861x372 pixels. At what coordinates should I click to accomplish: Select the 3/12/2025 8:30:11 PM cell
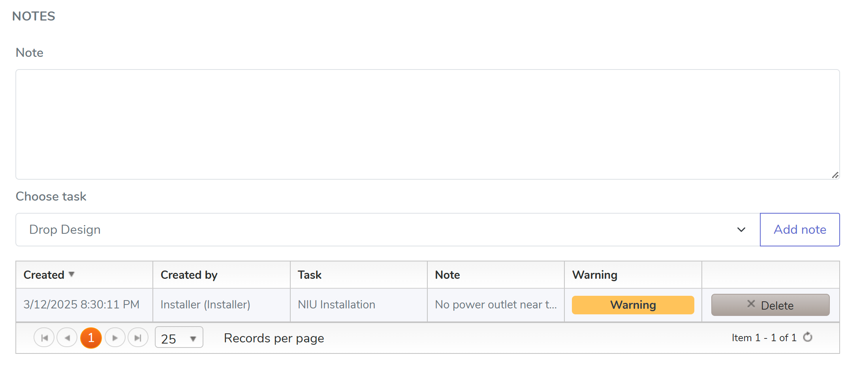pos(84,305)
